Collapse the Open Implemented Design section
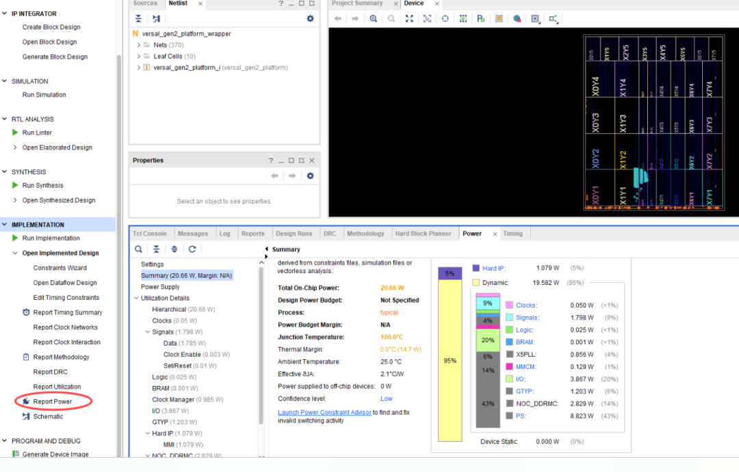739x472 pixels. point(15,253)
